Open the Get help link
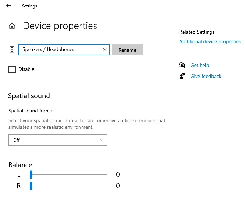 coord(200,65)
